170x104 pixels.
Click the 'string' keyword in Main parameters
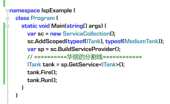click(x=75, y=26)
